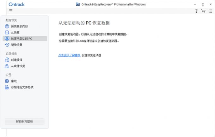Open the apps grid icon

coord(210,11)
